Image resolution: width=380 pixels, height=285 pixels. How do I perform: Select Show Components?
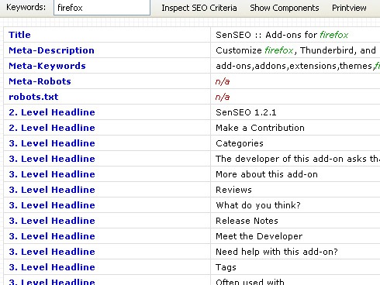click(285, 8)
